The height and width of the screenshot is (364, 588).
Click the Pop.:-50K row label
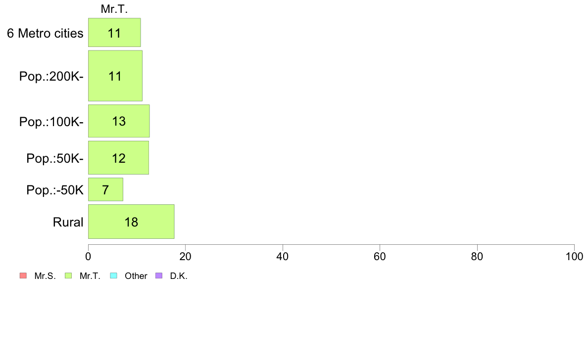(55, 190)
